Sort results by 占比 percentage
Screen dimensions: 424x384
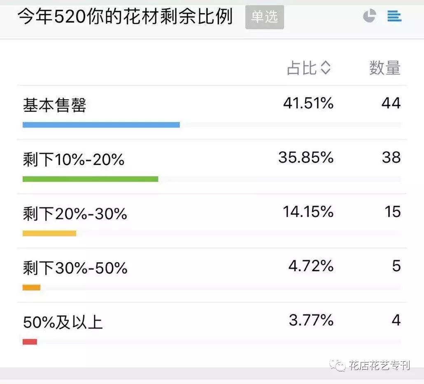(309, 68)
